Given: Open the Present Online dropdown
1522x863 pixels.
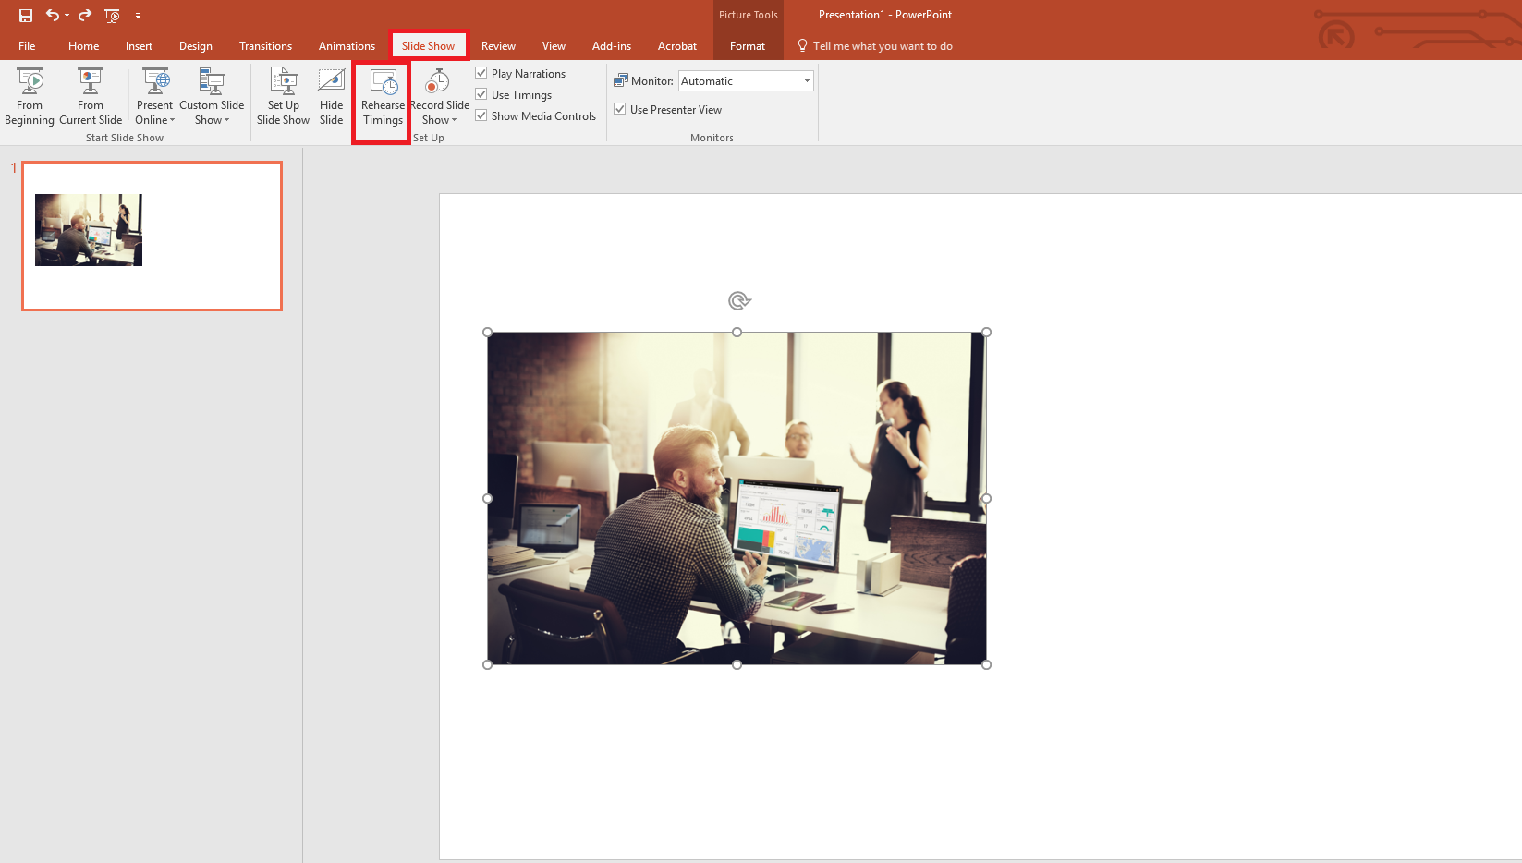Looking at the screenshot, I should (x=154, y=97).
